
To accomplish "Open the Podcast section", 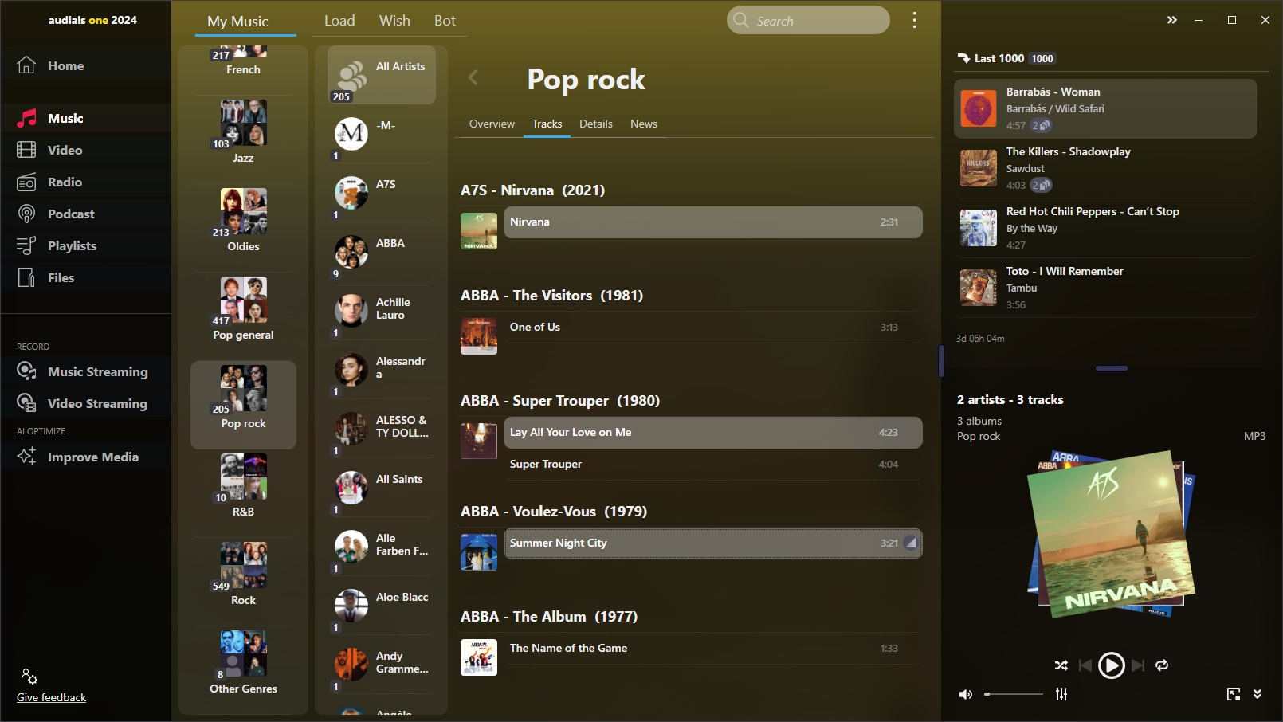I will click(85, 214).
